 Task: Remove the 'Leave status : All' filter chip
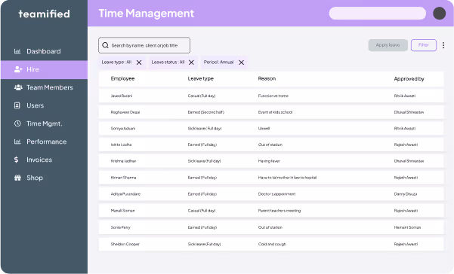191,62
